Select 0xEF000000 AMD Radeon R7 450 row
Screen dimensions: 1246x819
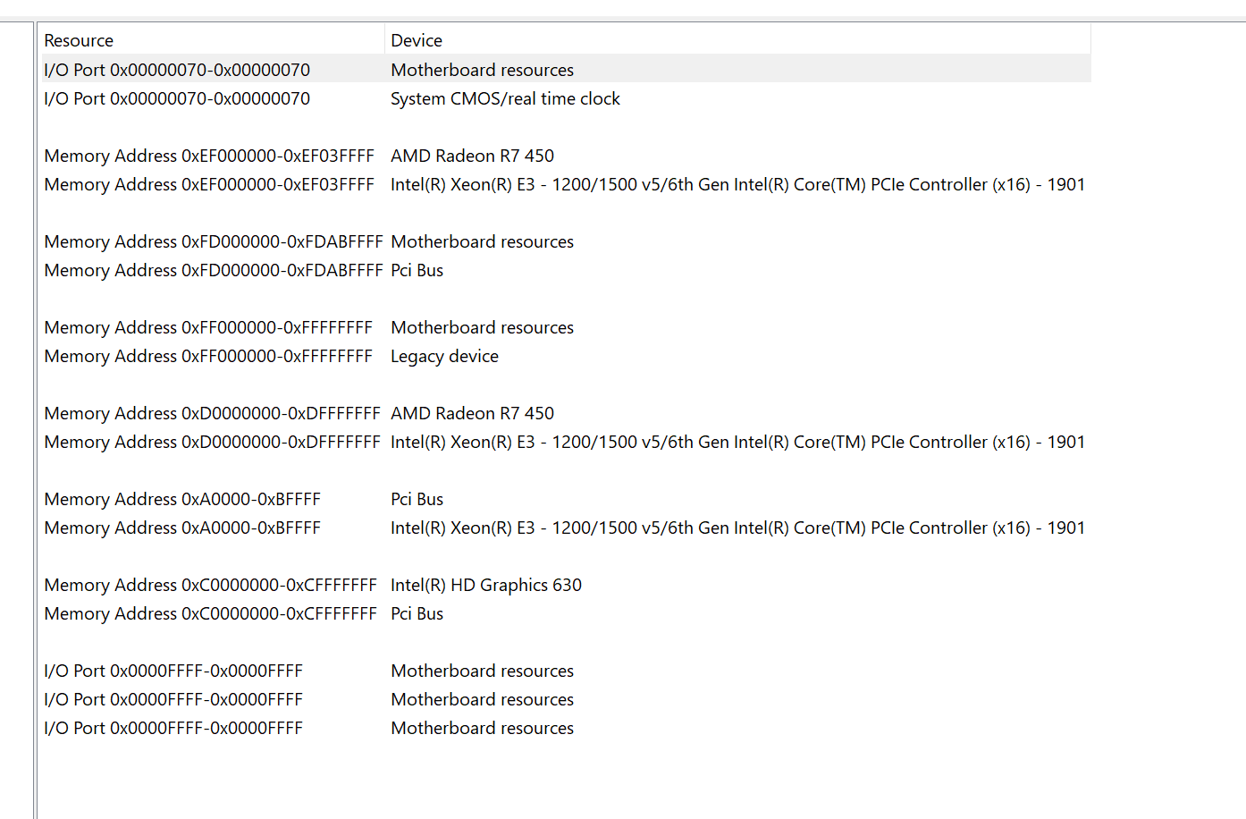[x=209, y=156]
